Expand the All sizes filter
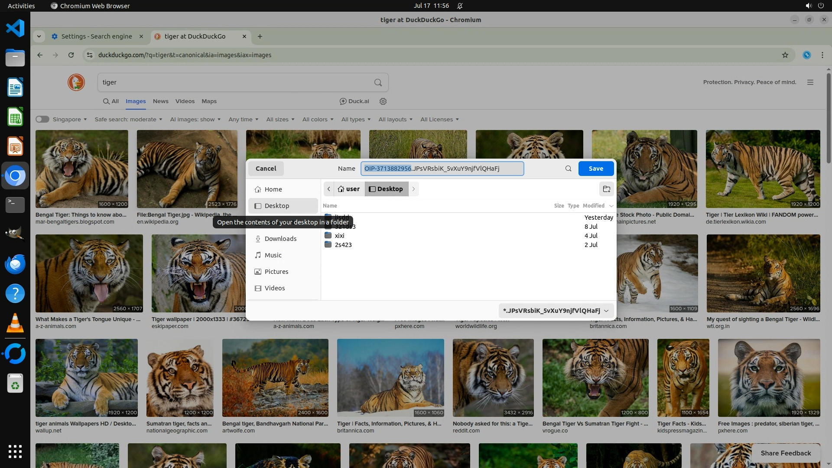The image size is (832, 468). (x=280, y=120)
